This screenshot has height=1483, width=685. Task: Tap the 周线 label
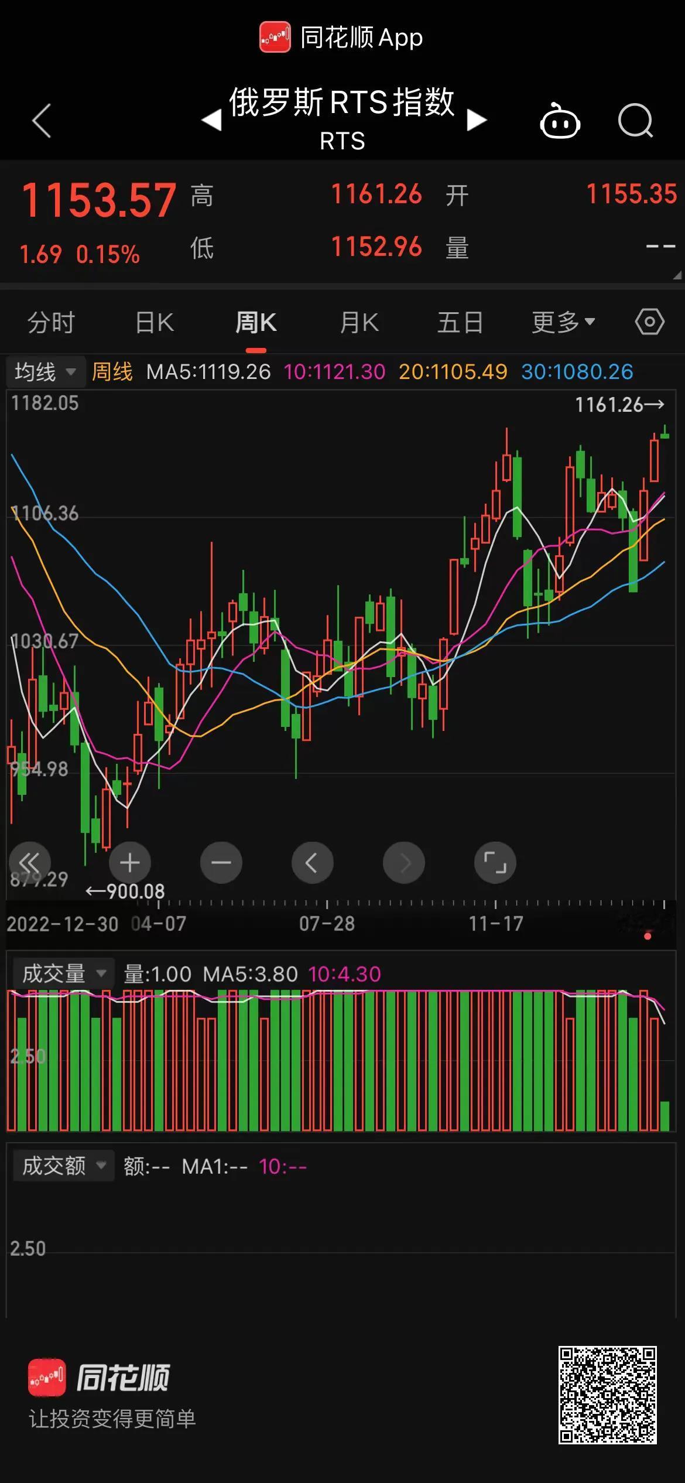click(112, 372)
